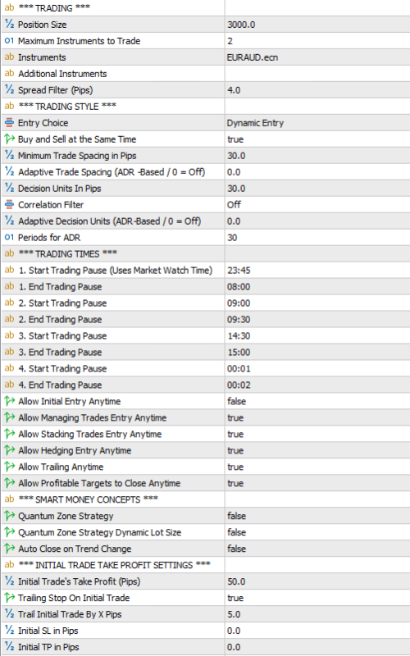Click the boolean icon beside Auto Close on Trend Change
Viewport: 410px width, 656px height.
(9, 549)
